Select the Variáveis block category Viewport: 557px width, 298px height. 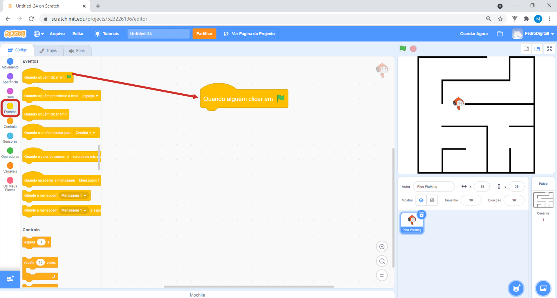(10, 168)
